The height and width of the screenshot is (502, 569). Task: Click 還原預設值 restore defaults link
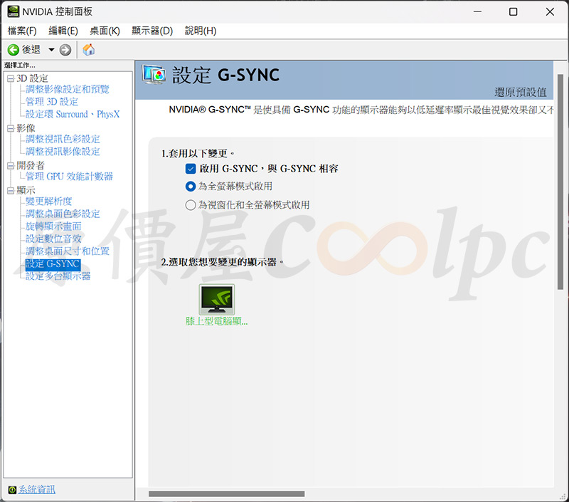click(521, 93)
